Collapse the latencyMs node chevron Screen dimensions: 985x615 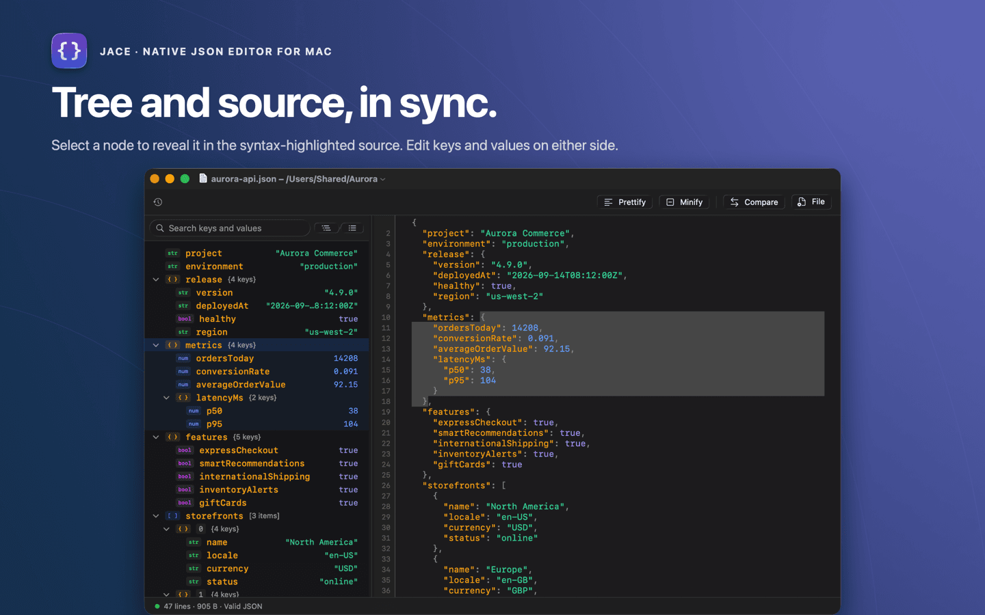tap(166, 398)
